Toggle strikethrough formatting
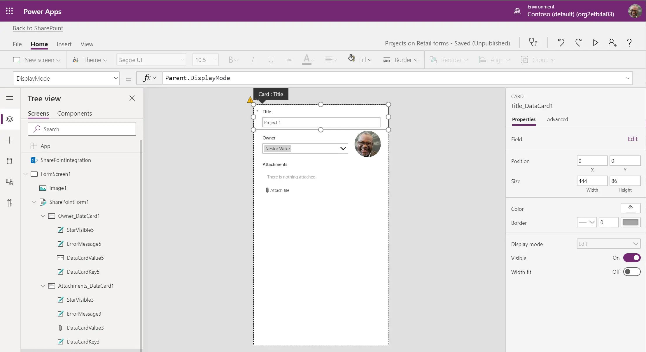 (x=289, y=60)
